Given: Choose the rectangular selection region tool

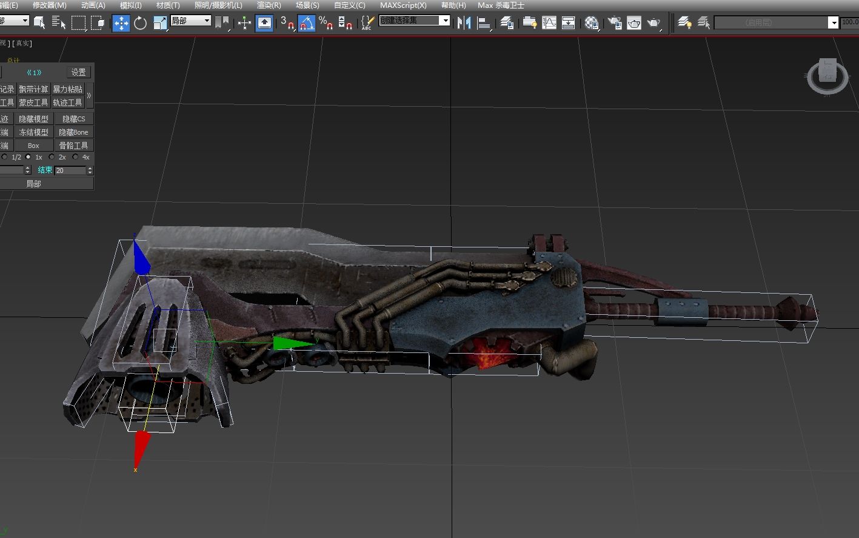Looking at the screenshot, I should click(79, 23).
